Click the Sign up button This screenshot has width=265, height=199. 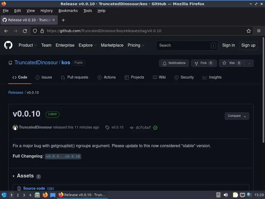point(248,45)
